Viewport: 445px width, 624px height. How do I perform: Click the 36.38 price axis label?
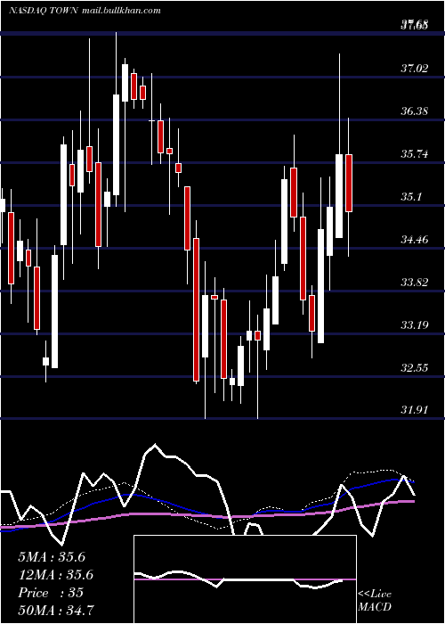(x=415, y=111)
